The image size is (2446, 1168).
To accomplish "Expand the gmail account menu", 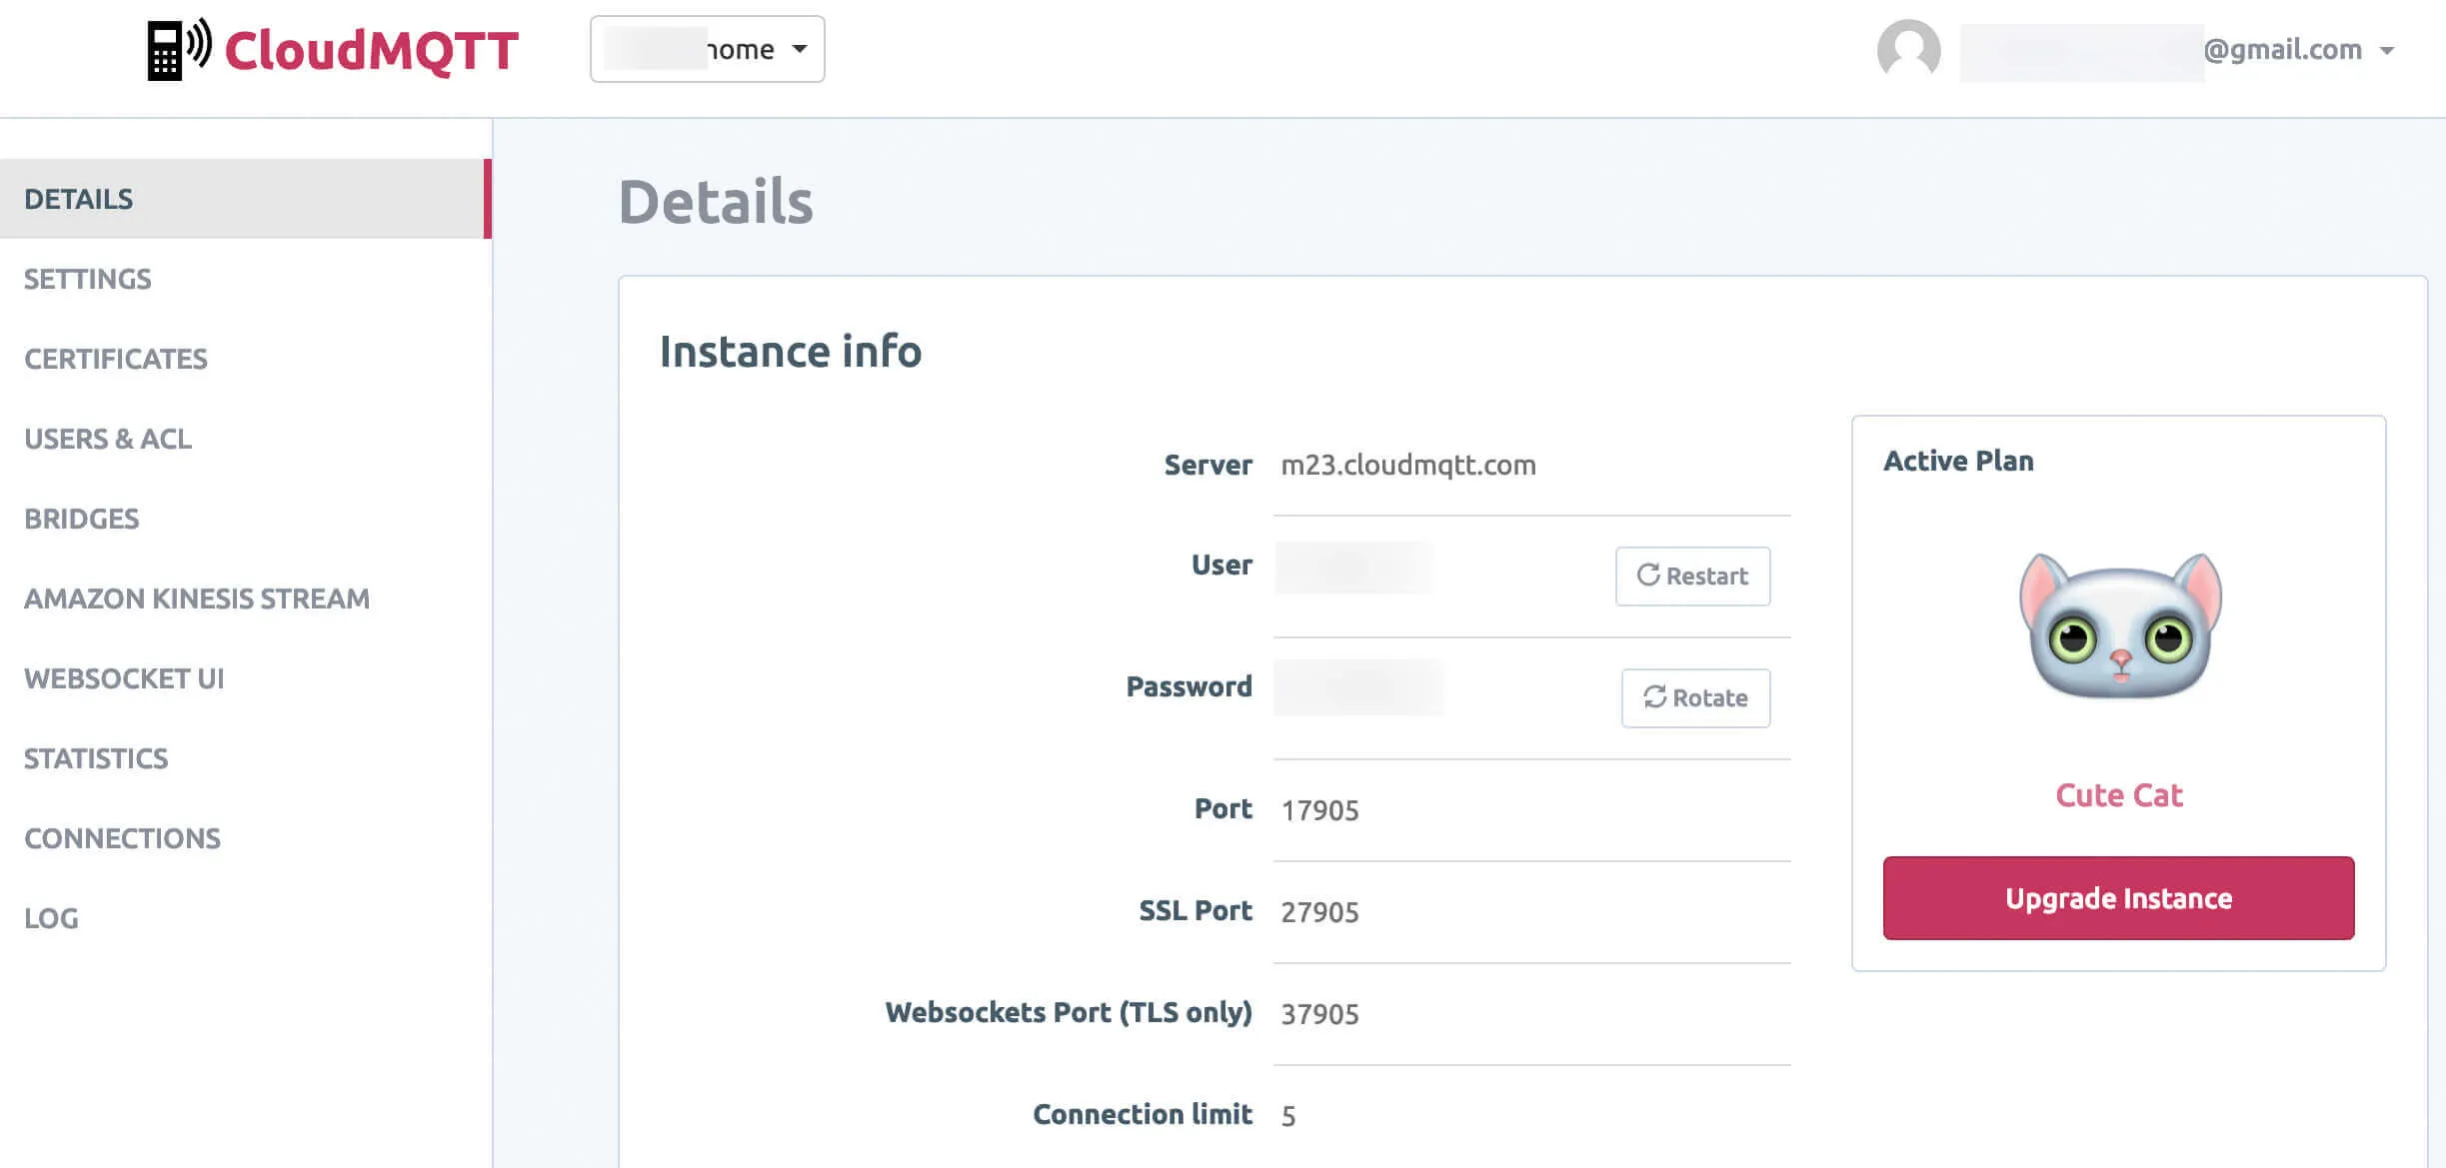I will tap(2387, 50).
